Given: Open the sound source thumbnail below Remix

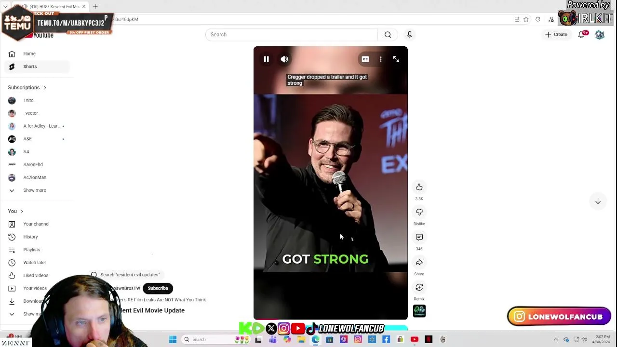Looking at the screenshot, I should [x=419, y=311].
